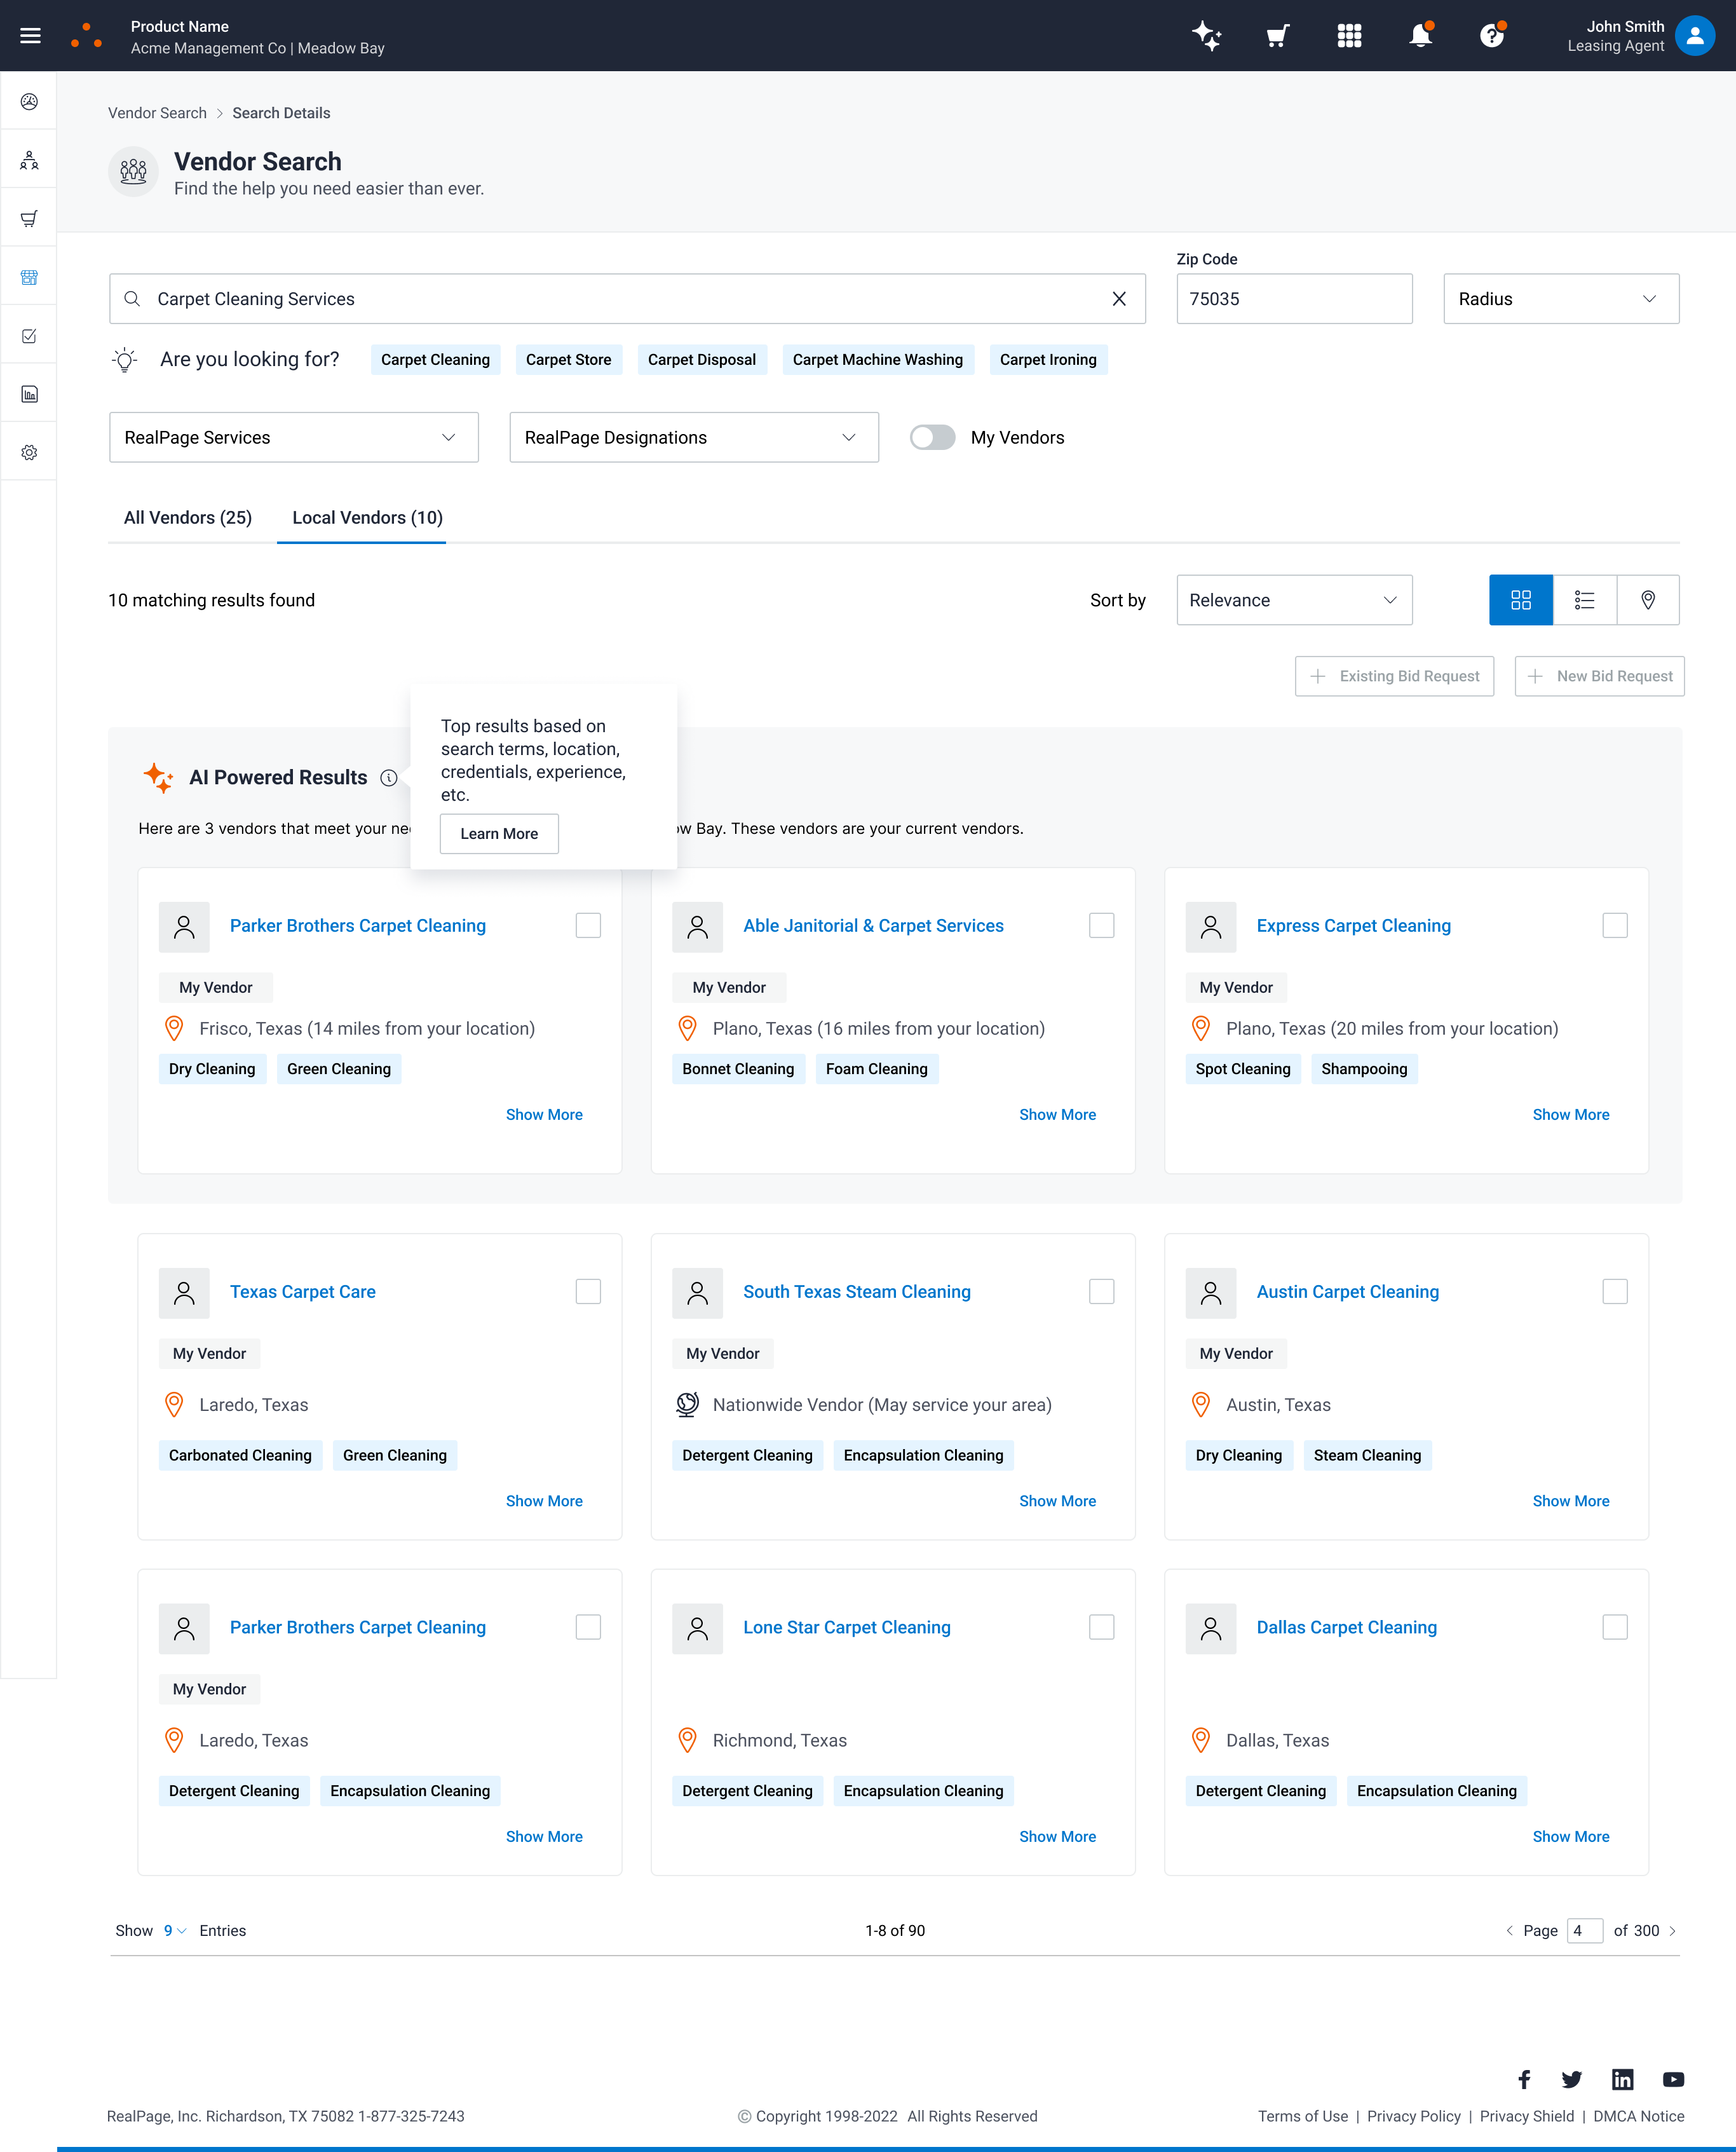Click Existing Bid Request button
Viewport: 1736px width, 2152px height.
1394,677
